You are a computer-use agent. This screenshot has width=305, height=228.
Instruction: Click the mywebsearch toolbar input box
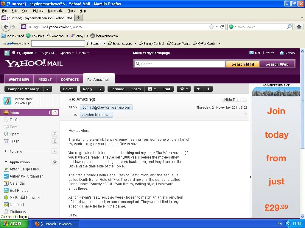click(x=58, y=43)
